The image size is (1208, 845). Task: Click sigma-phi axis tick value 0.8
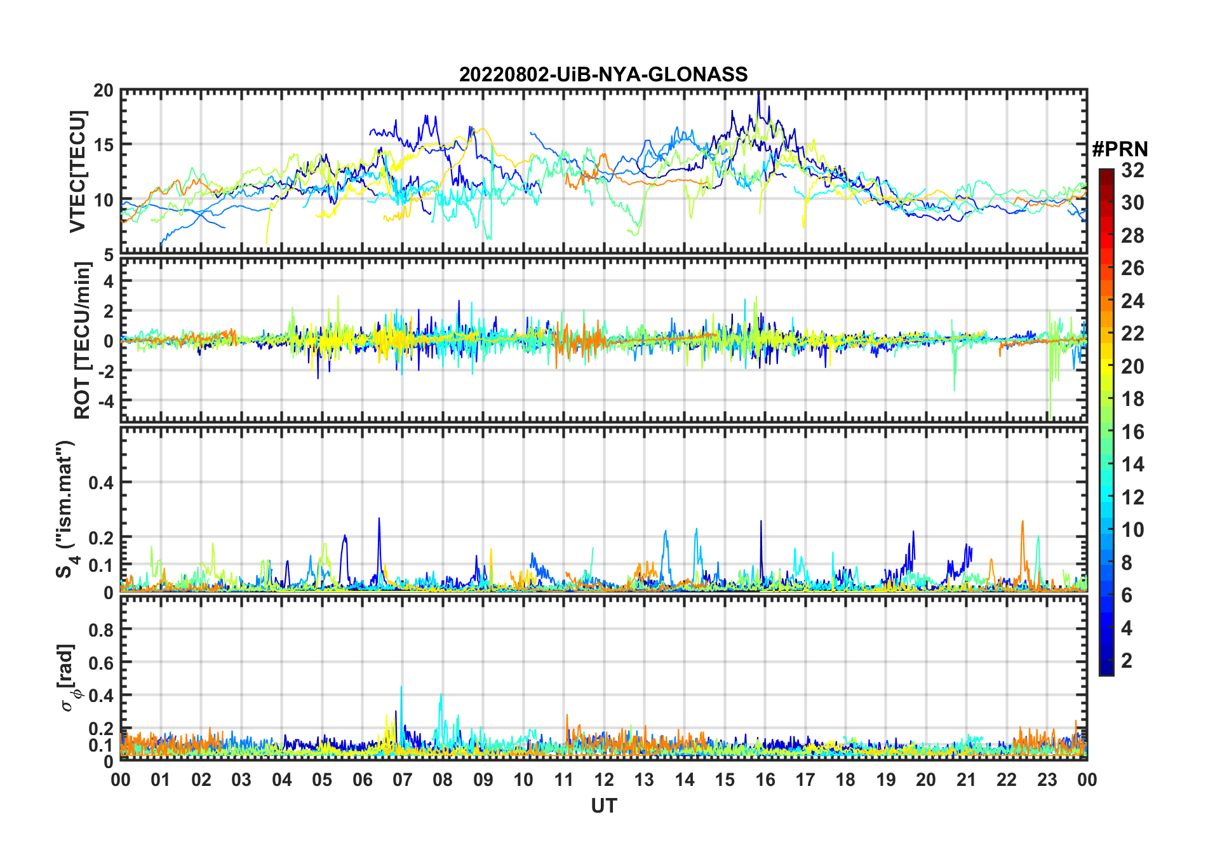(x=102, y=630)
